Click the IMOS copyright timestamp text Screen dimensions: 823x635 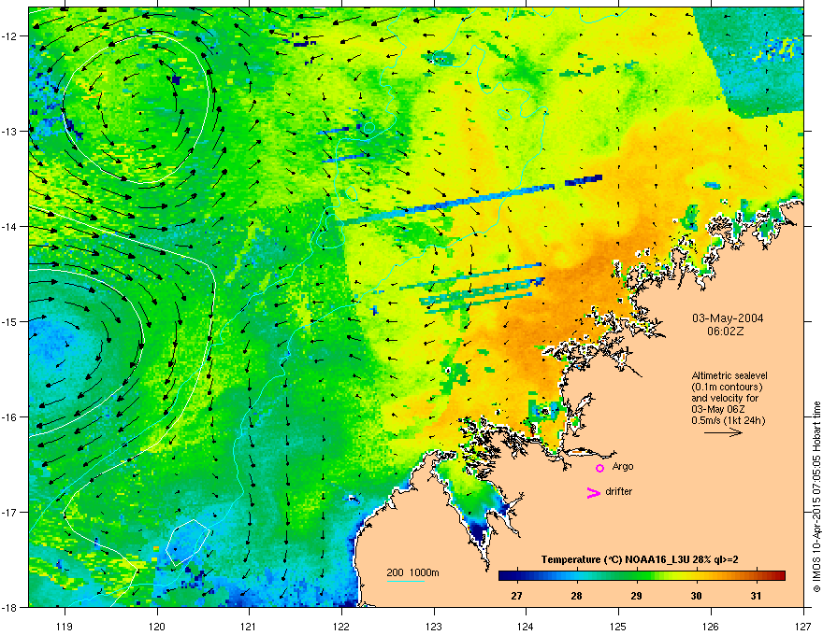tap(816, 497)
